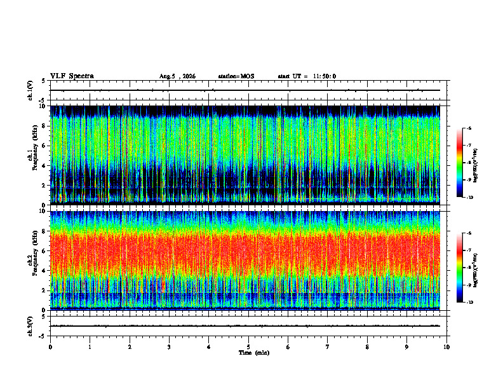Click the VLF Spectra title text
This screenshot has width=503, height=389.
[72, 76]
